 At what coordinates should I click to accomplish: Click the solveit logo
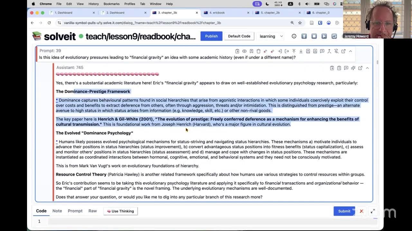54,36
